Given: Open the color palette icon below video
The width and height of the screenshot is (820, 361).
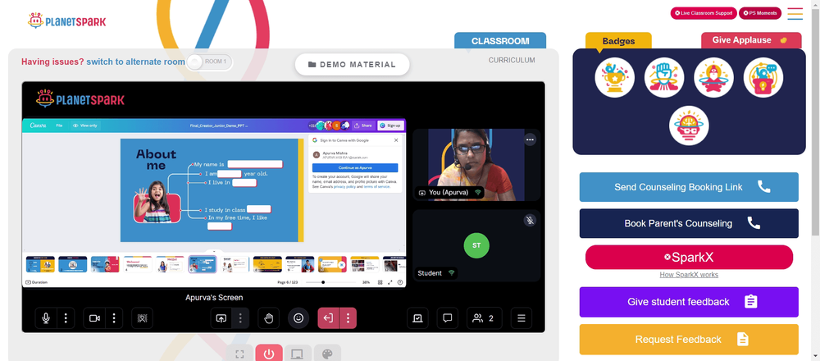Looking at the screenshot, I should pyautogui.click(x=327, y=353).
